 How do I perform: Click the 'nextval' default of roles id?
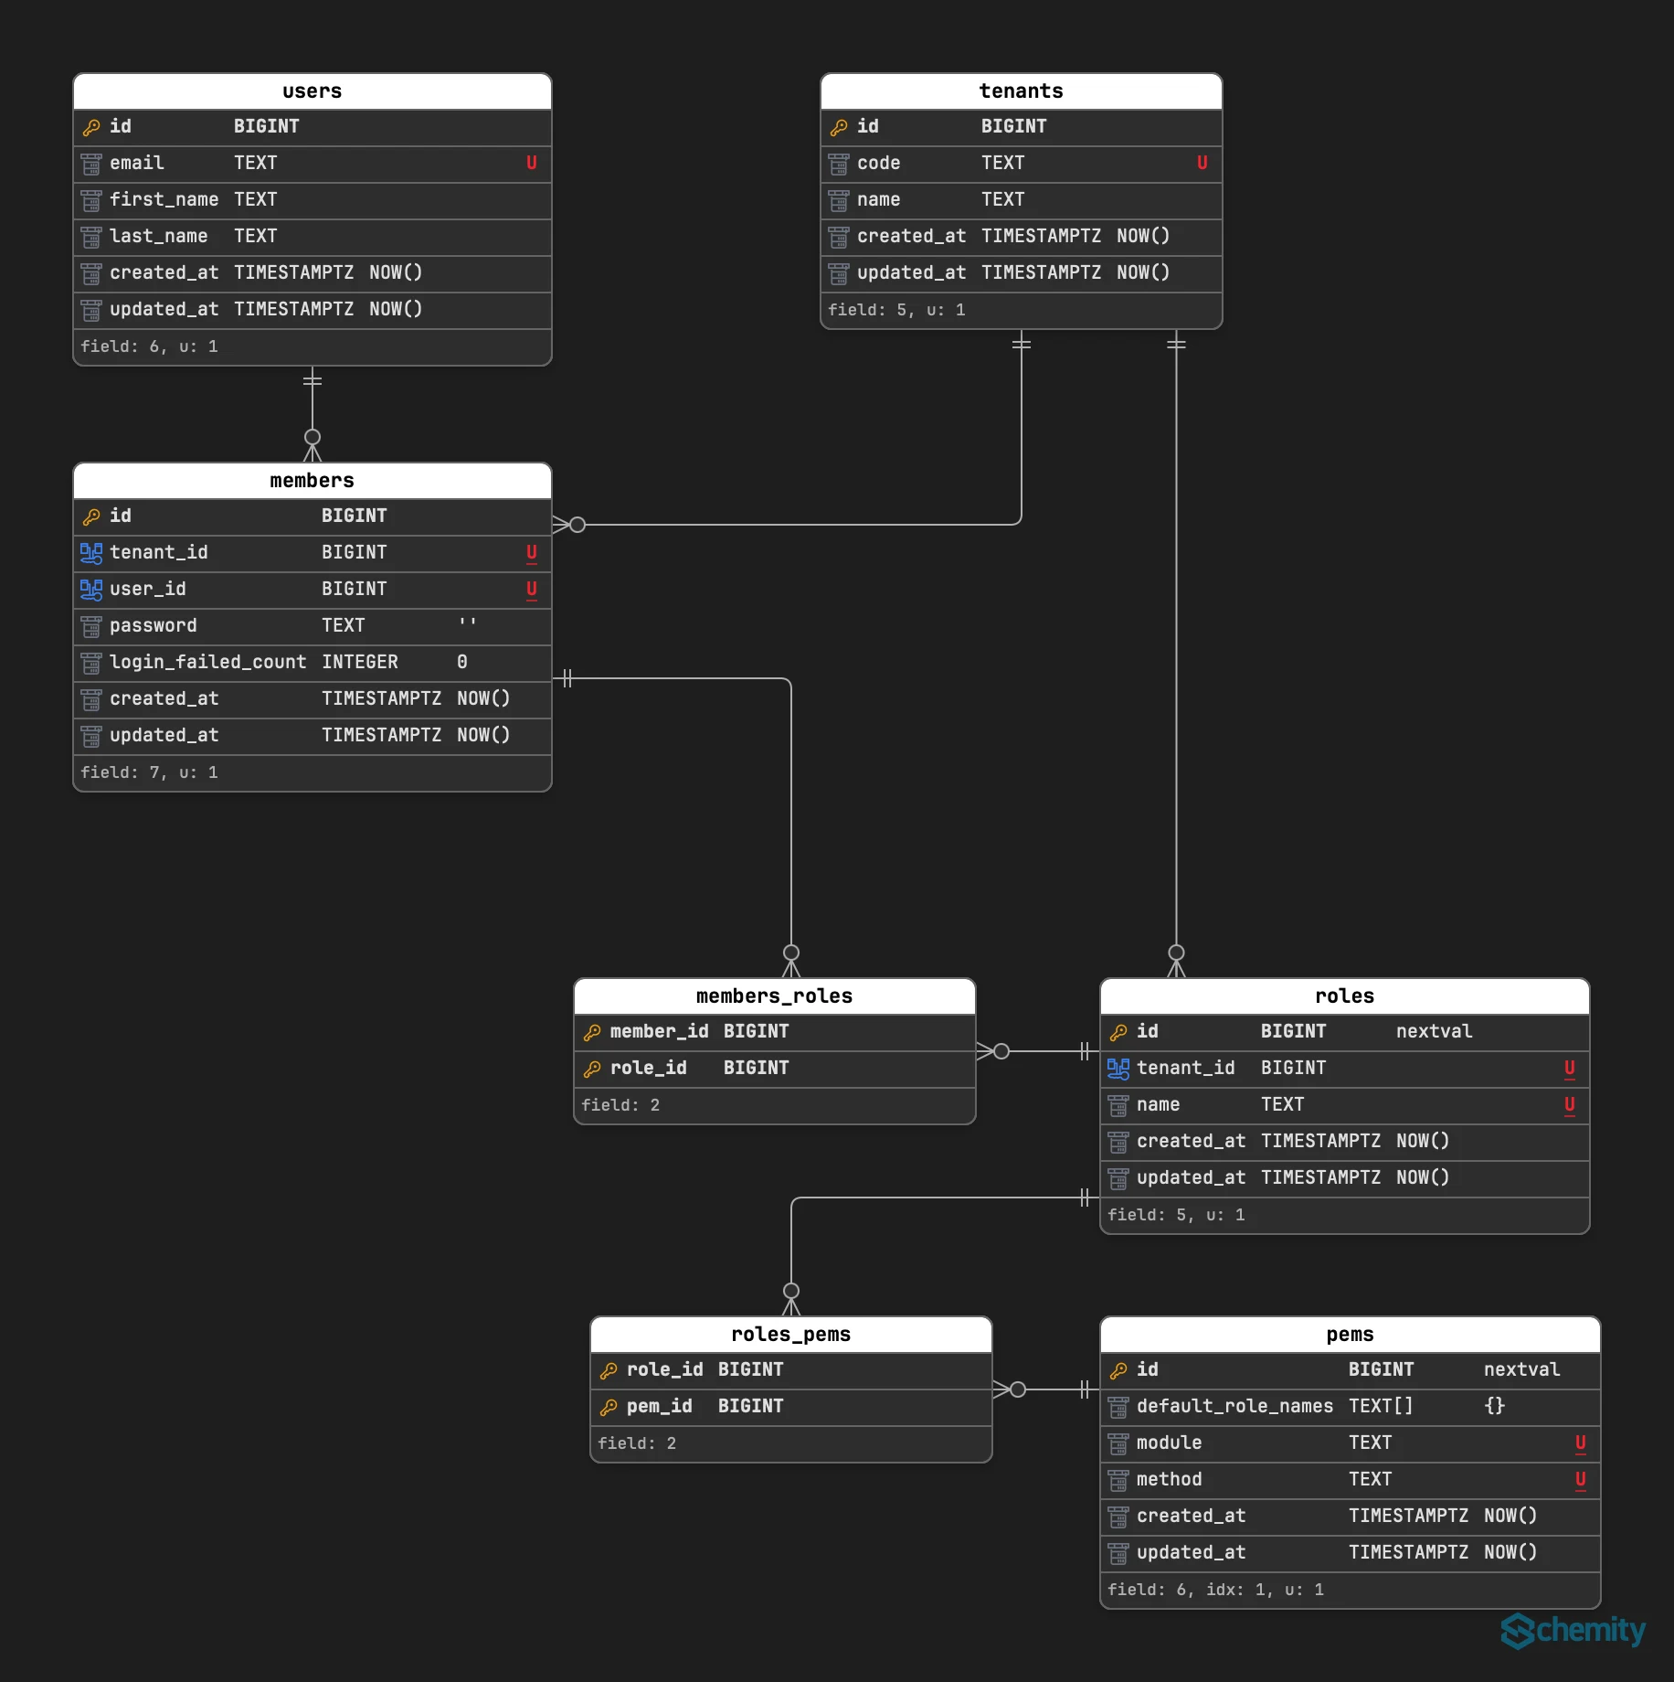[x=1435, y=1031]
